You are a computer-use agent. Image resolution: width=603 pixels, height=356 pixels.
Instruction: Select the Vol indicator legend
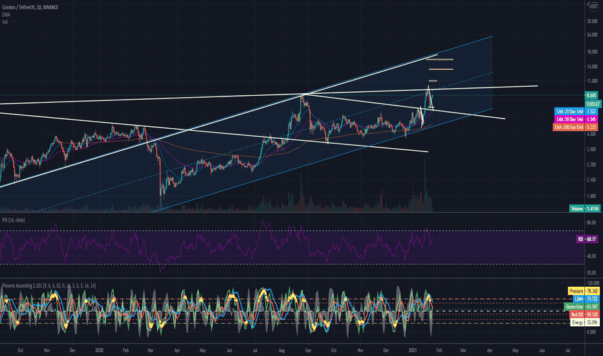point(5,22)
